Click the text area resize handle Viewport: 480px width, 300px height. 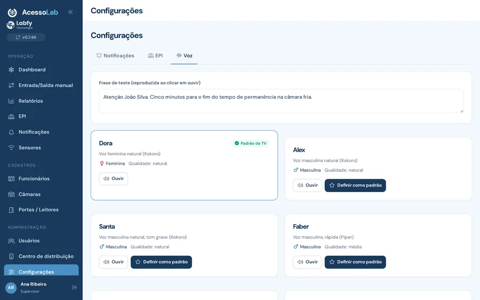tap(462, 111)
